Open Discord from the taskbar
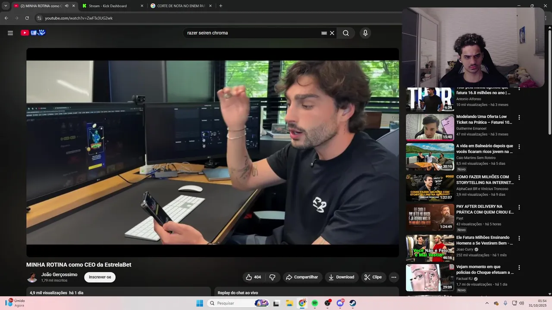Screen dimensions: 552x310 pos(340,303)
